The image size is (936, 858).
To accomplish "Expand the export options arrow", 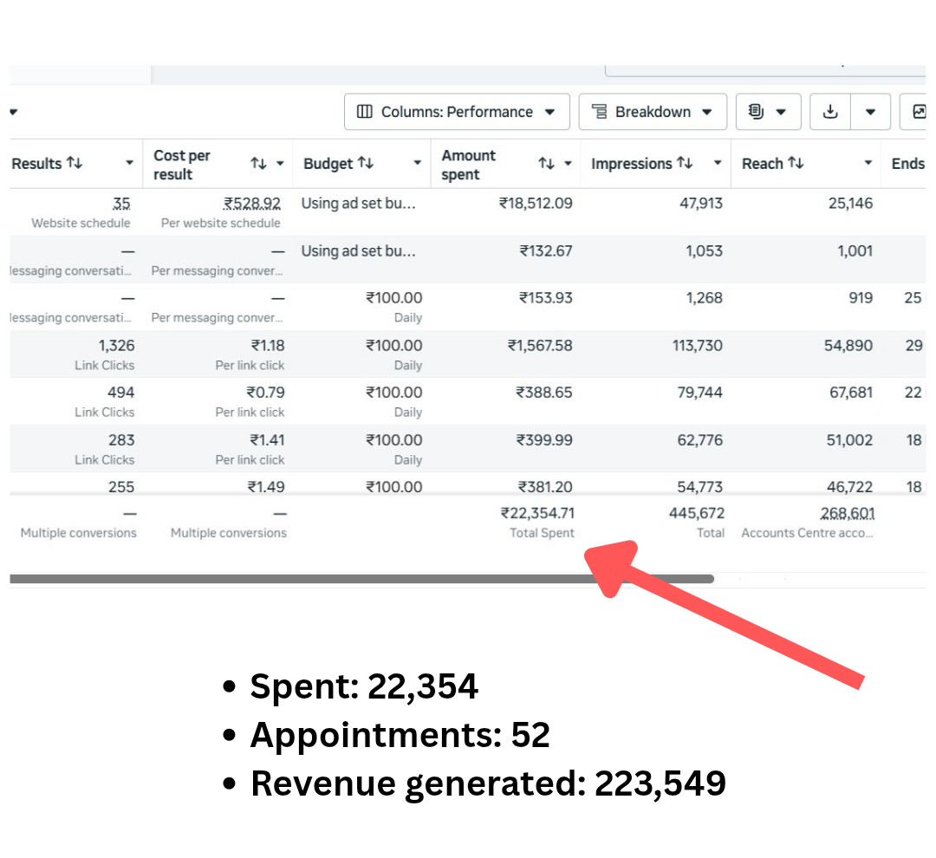I will coord(870,112).
